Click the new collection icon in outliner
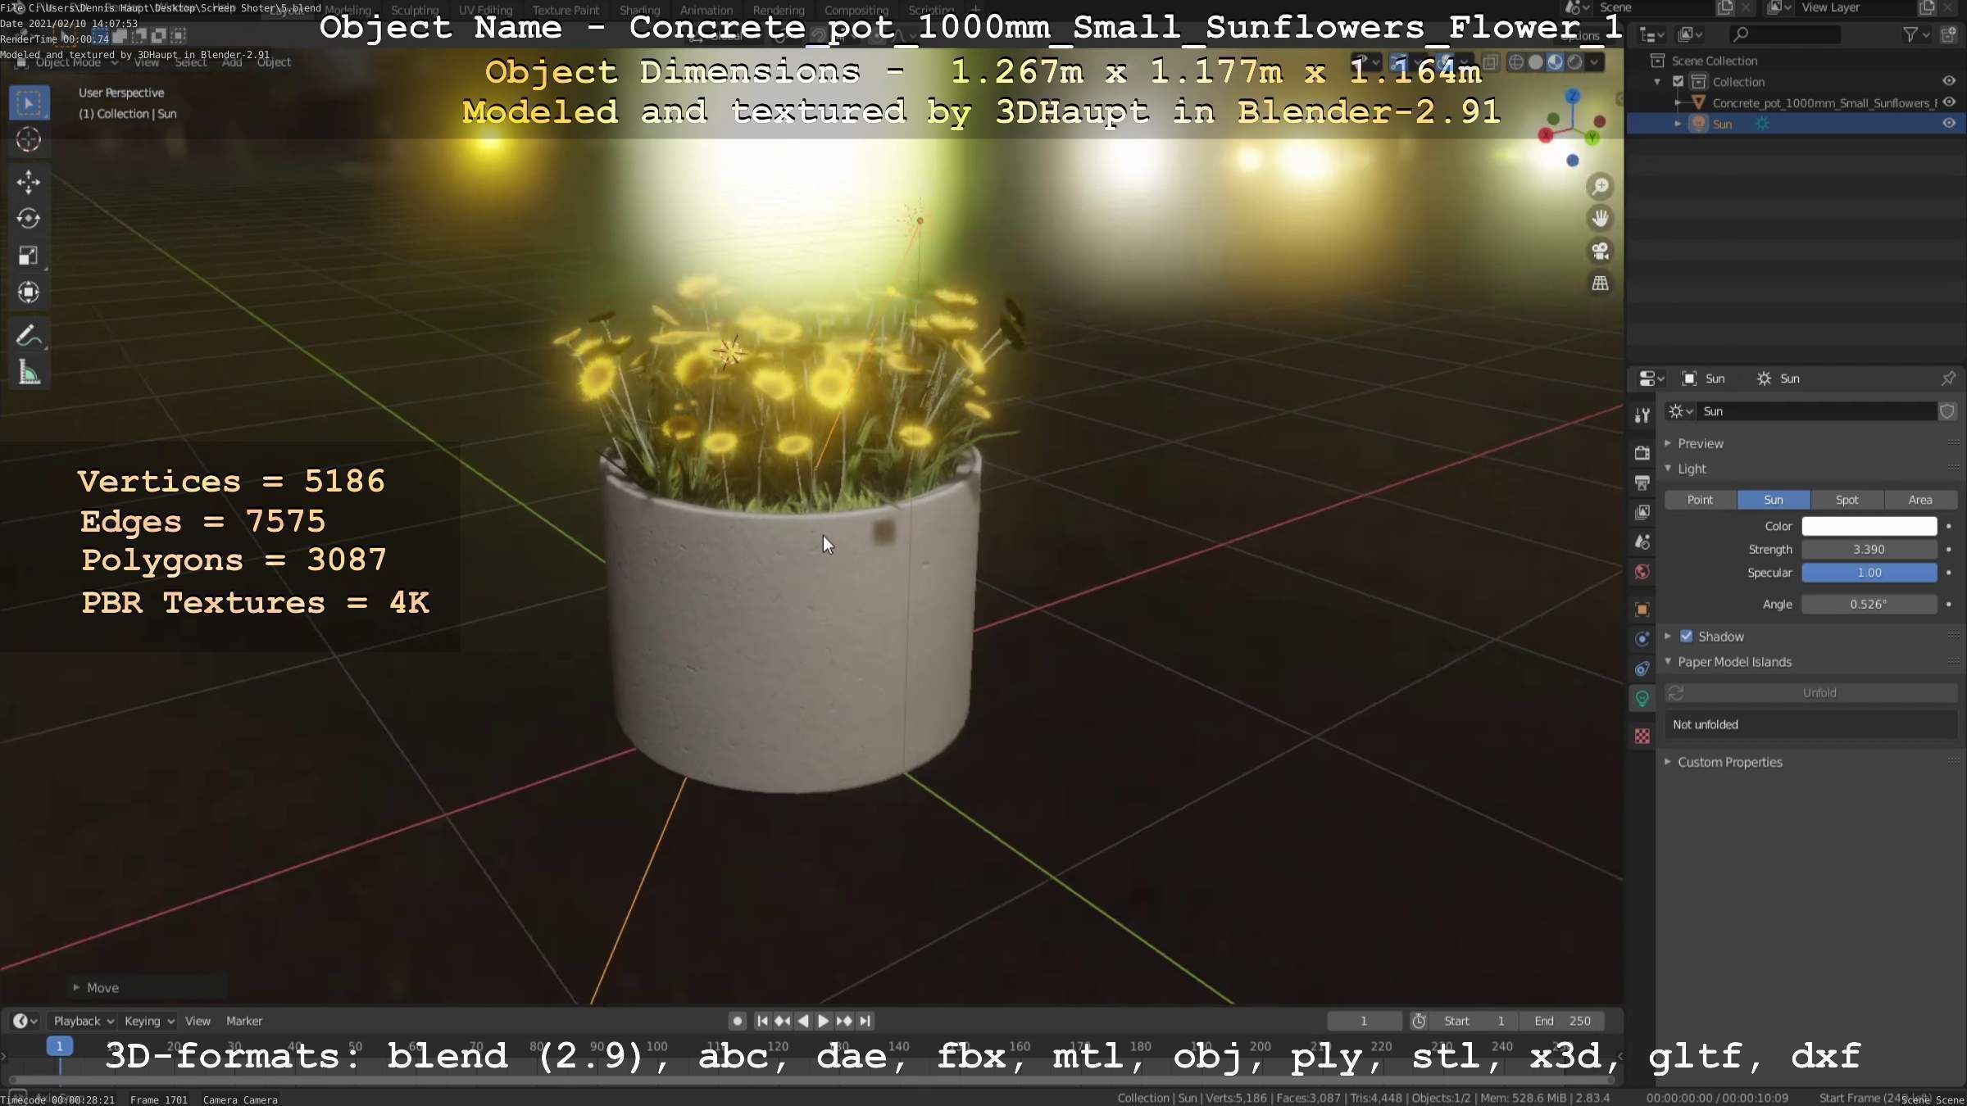Image resolution: width=1967 pixels, height=1106 pixels. [1949, 34]
